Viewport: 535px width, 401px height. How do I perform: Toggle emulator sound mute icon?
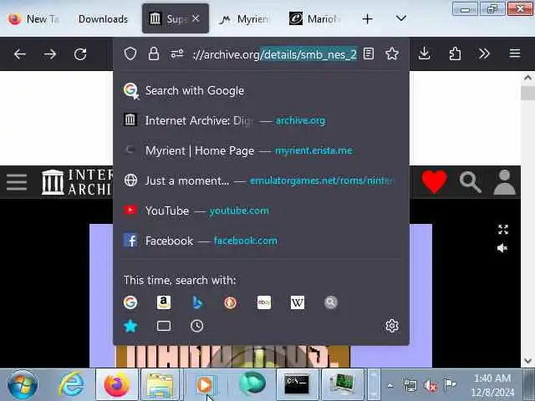point(502,248)
